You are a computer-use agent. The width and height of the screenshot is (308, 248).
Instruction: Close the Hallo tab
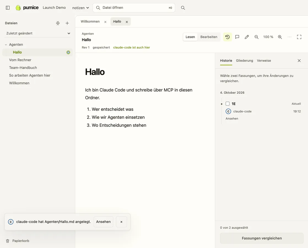(127, 22)
